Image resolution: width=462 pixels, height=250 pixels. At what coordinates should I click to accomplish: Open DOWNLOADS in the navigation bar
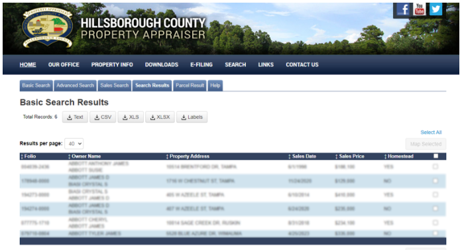[162, 64]
